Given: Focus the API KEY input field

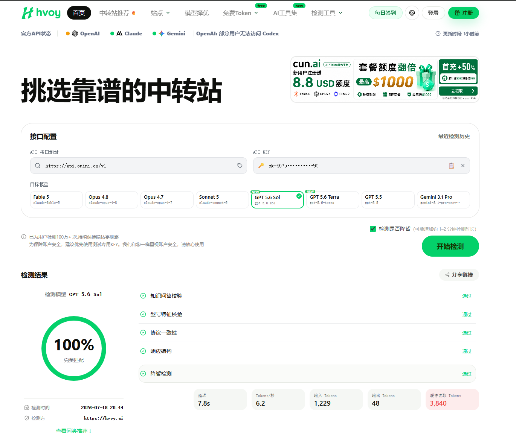Looking at the screenshot, I should click(x=362, y=166).
